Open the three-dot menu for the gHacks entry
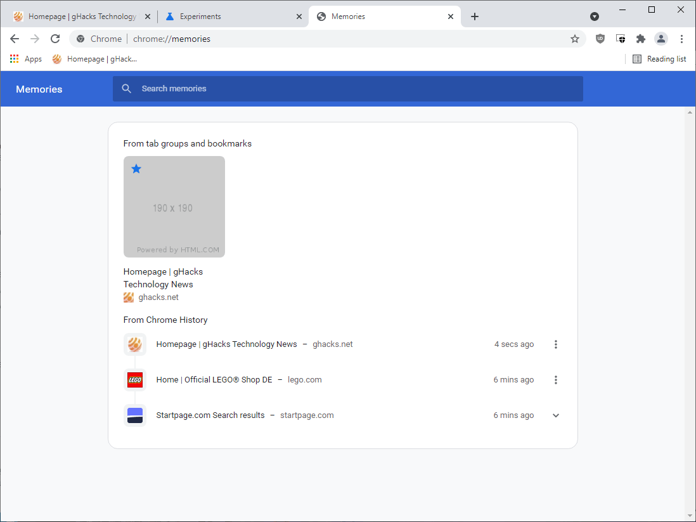Screen dimensions: 696x522 click(x=556, y=344)
